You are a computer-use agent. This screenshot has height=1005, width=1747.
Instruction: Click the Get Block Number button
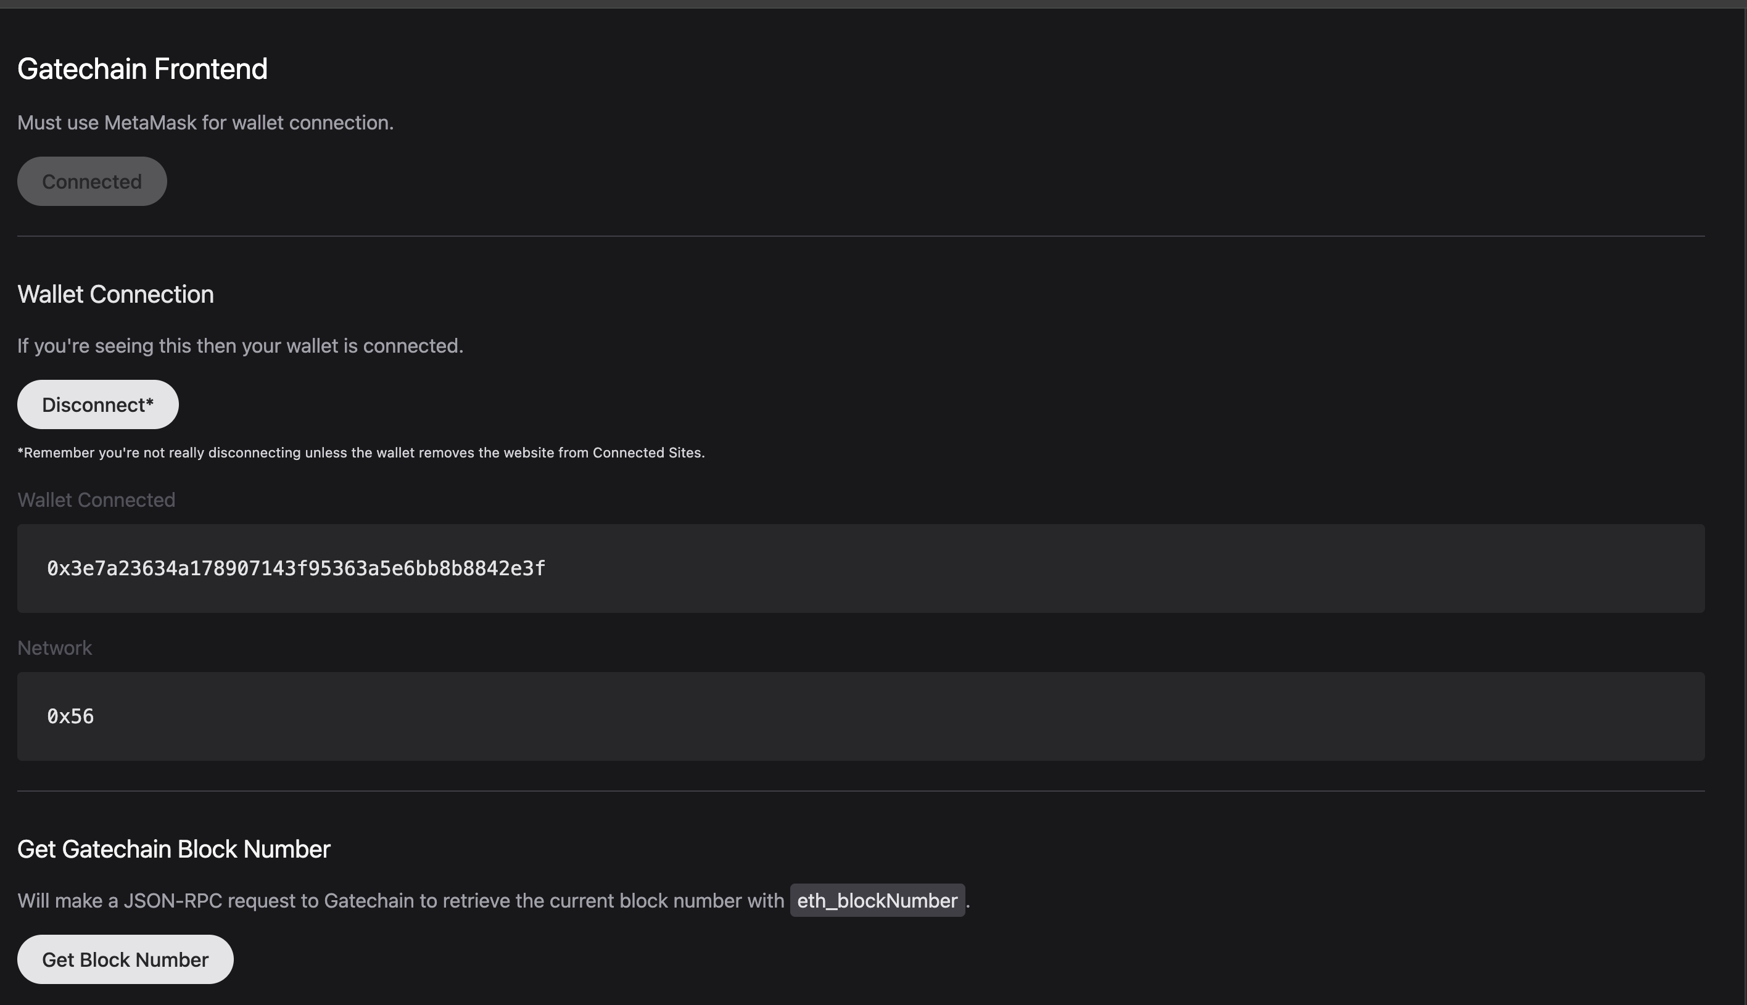pos(125,959)
